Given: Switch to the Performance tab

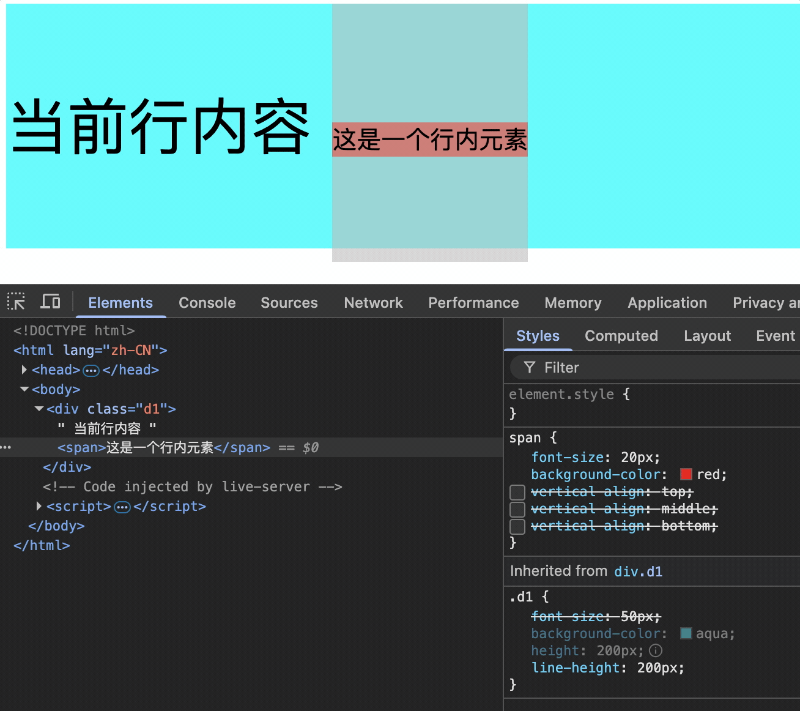Looking at the screenshot, I should (473, 302).
